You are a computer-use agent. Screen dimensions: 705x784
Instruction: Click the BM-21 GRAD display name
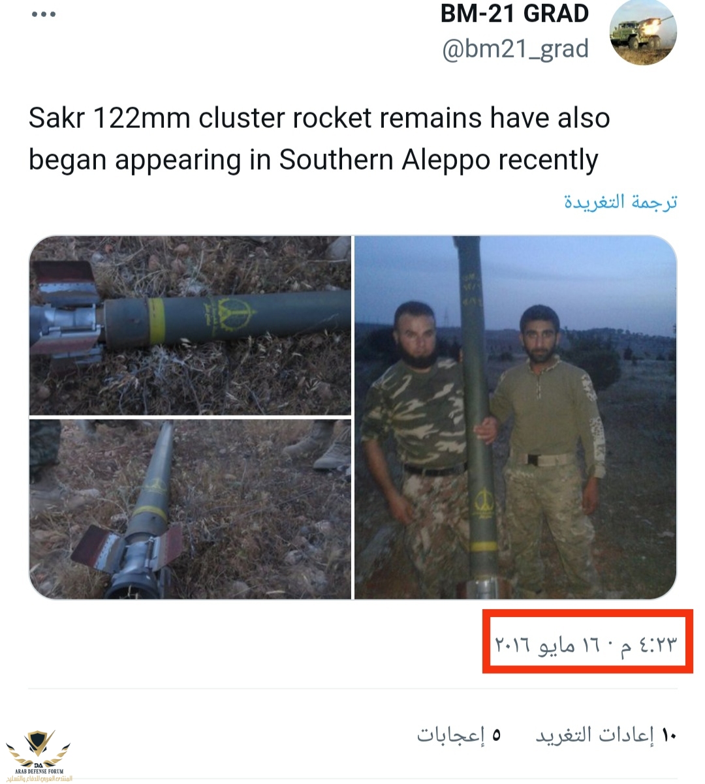pyautogui.click(x=514, y=13)
